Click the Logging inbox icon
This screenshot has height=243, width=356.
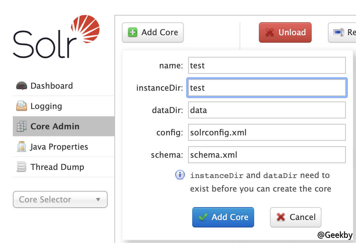pos(21,106)
